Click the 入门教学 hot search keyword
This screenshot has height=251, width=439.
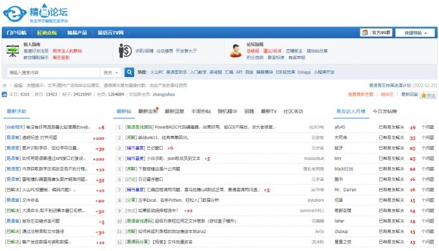click(198, 72)
